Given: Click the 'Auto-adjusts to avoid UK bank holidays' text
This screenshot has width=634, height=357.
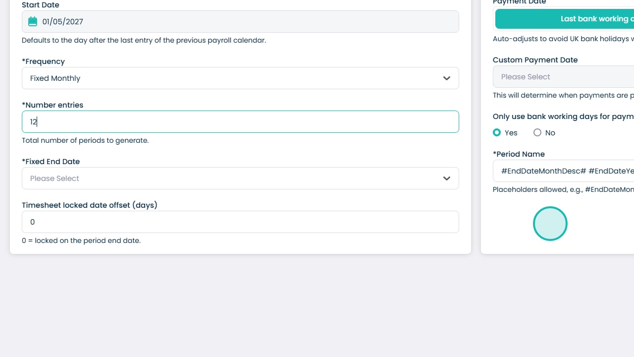Looking at the screenshot, I should 564,39.
